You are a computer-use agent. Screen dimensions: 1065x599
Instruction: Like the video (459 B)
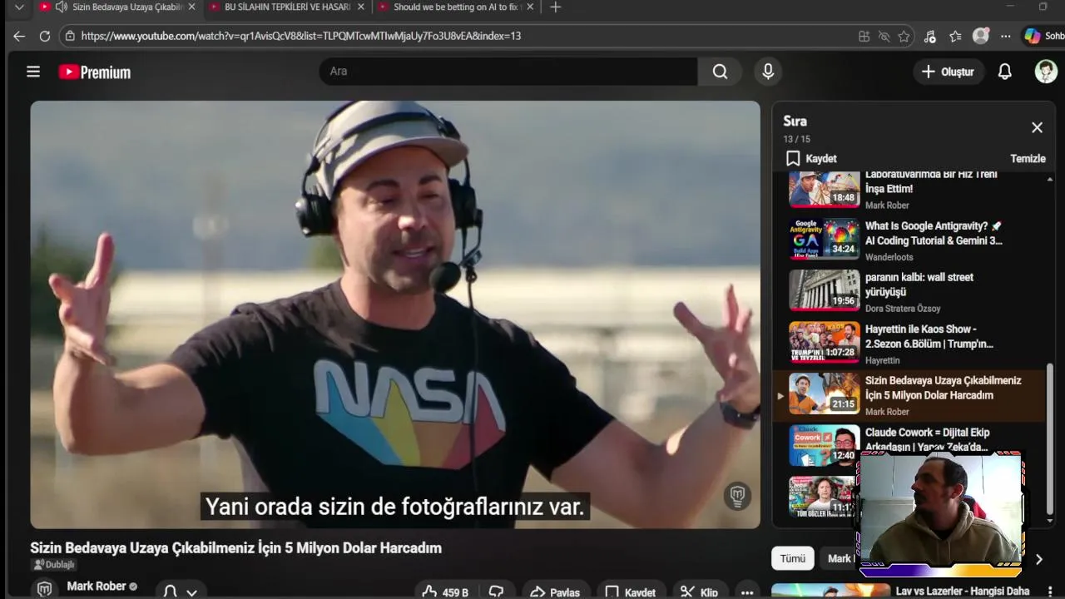coord(445,592)
